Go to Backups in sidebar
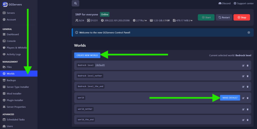 11,80
